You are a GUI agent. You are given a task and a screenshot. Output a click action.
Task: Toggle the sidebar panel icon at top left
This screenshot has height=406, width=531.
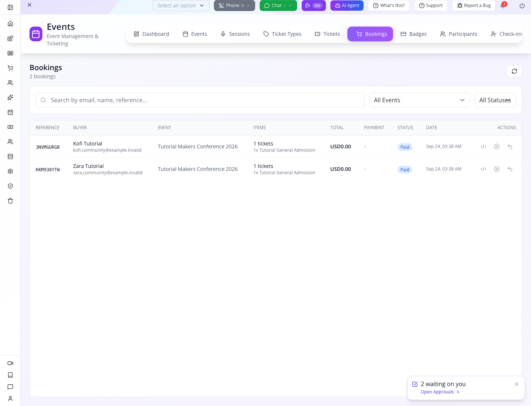point(10,7)
